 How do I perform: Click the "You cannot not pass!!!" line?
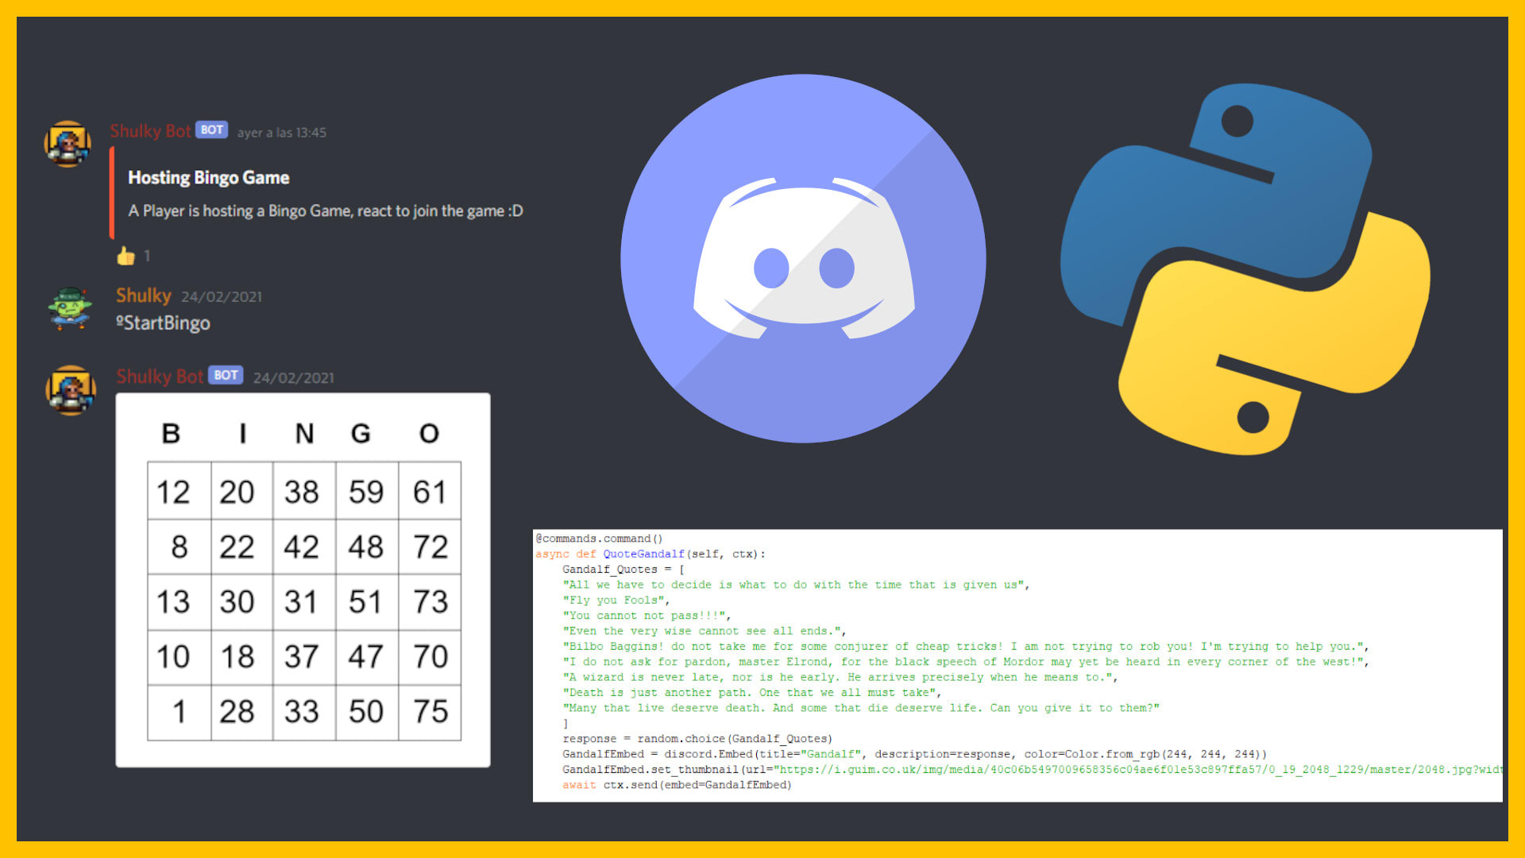click(647, 616)
